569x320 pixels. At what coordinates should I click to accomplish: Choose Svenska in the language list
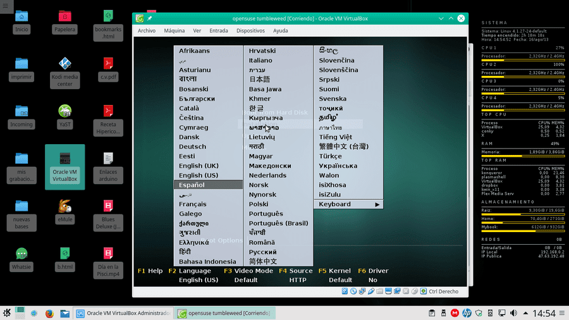[348, 99]
